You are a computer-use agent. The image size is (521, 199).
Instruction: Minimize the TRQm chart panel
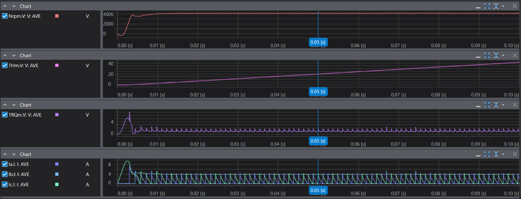coord(478,106)
